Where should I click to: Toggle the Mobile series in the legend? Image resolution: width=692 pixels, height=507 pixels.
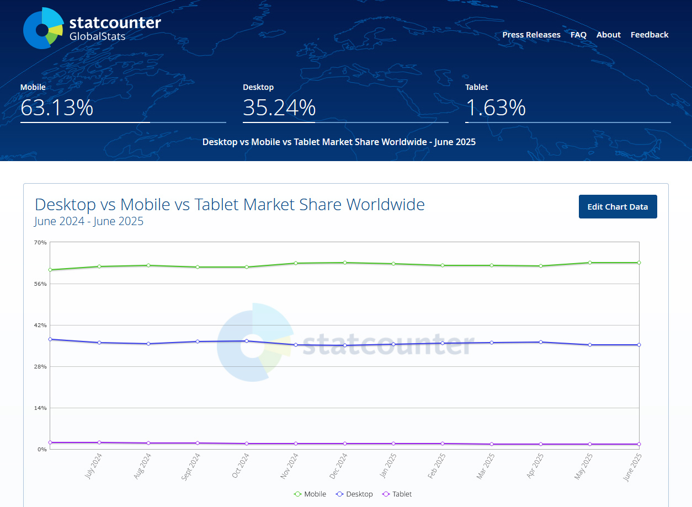click(x=310, y=494)
